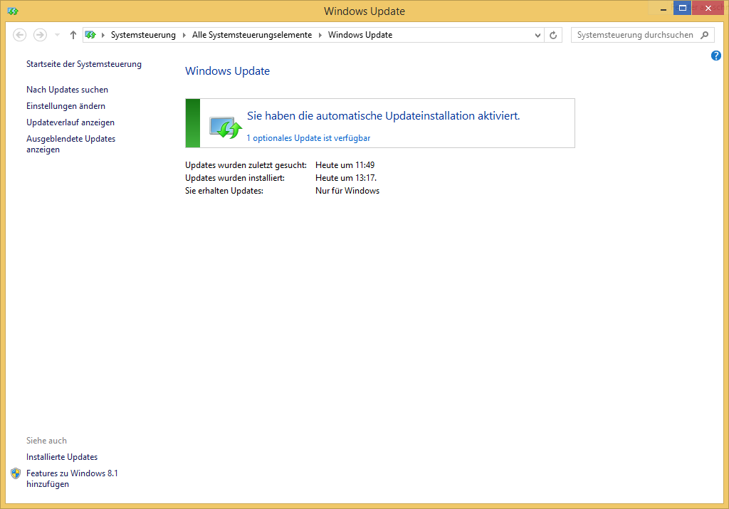
Task: Click text 'Heute um 11:49'
Action: (x=345, y=165)
